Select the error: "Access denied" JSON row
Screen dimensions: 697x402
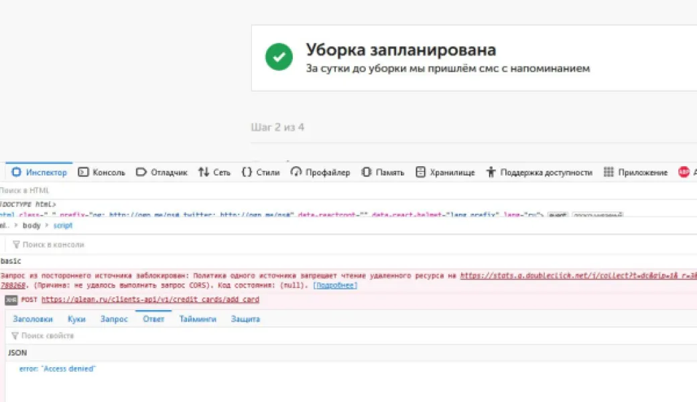click(58, 368)
